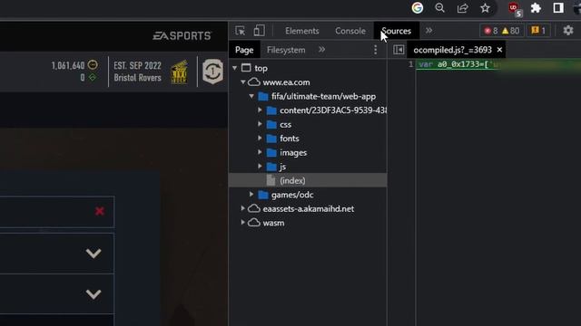Screen dimensions: 581x326
Task: Open the uBlock Origin extension icon
Action: (x=515, y=8)
